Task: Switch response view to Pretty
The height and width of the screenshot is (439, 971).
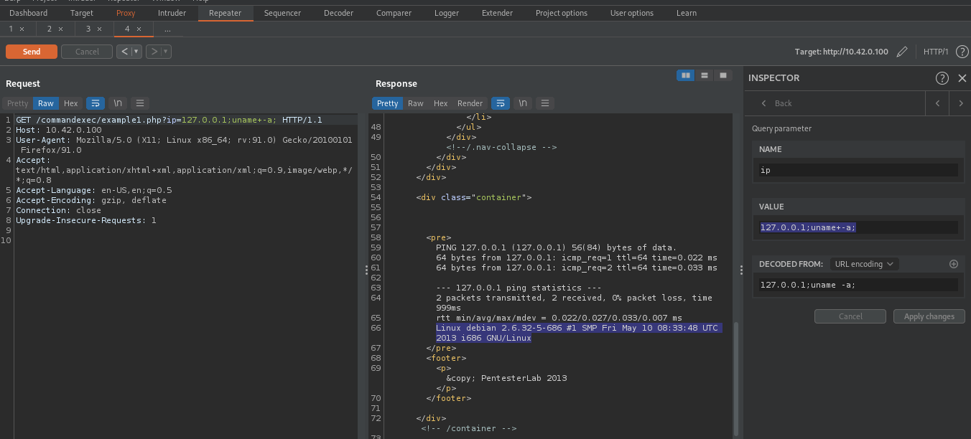Action: coord(388,103)
